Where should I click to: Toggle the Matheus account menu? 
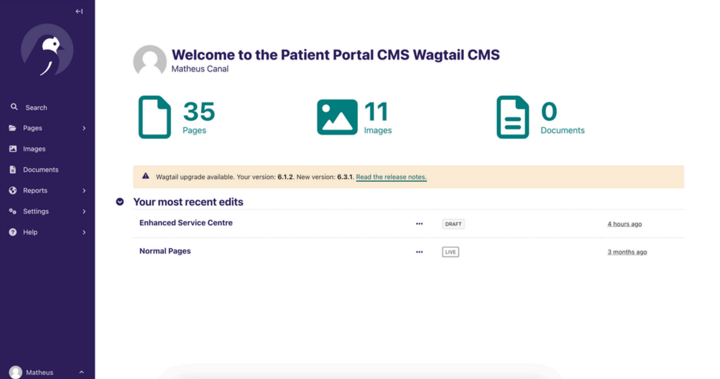(47, 372)
